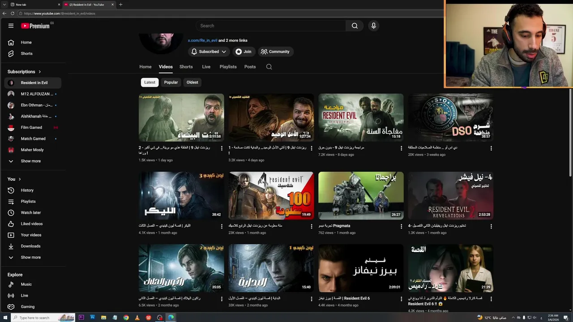Switch to channel Playlists tab

[x=228, y=67]
